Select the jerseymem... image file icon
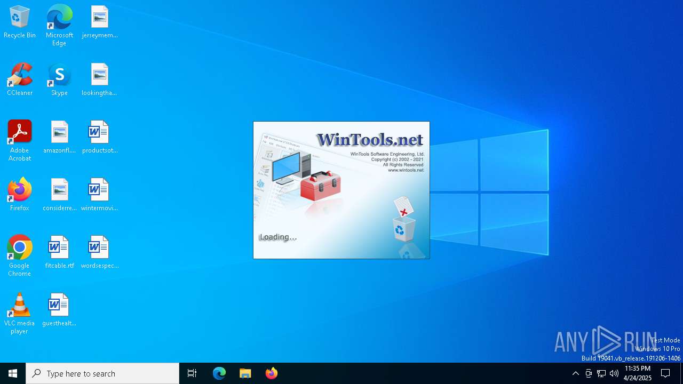Image resolution: width=683 pixels, height=384 pixels. click(100, 22)
